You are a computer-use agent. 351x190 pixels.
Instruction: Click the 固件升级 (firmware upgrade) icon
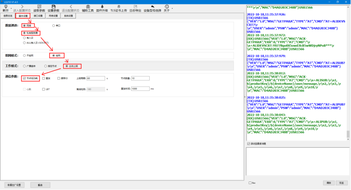click(x=101, y=7)
